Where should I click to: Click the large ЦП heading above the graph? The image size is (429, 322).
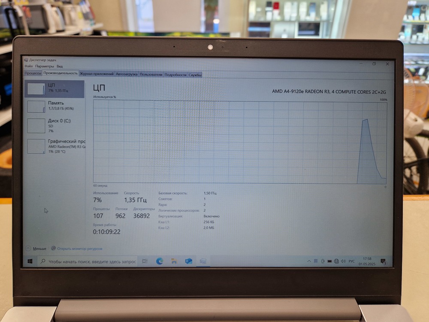click(99, 88)
